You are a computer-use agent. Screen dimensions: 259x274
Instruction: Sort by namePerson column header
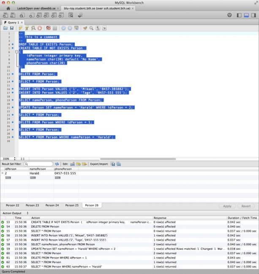click(x=41, y=169)
